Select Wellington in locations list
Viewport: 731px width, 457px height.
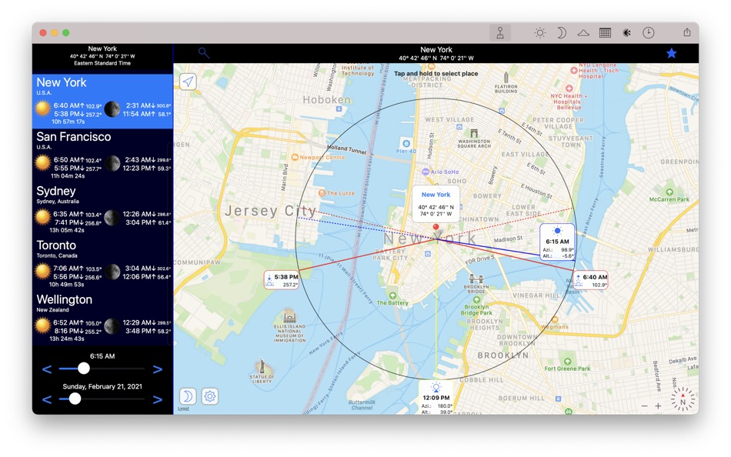(102, 319)
